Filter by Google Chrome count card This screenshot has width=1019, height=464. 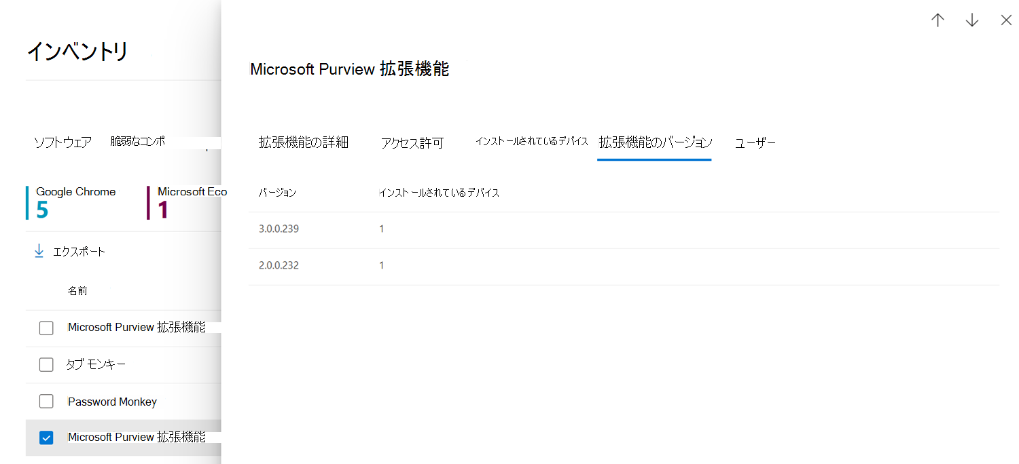pos(71,202)
